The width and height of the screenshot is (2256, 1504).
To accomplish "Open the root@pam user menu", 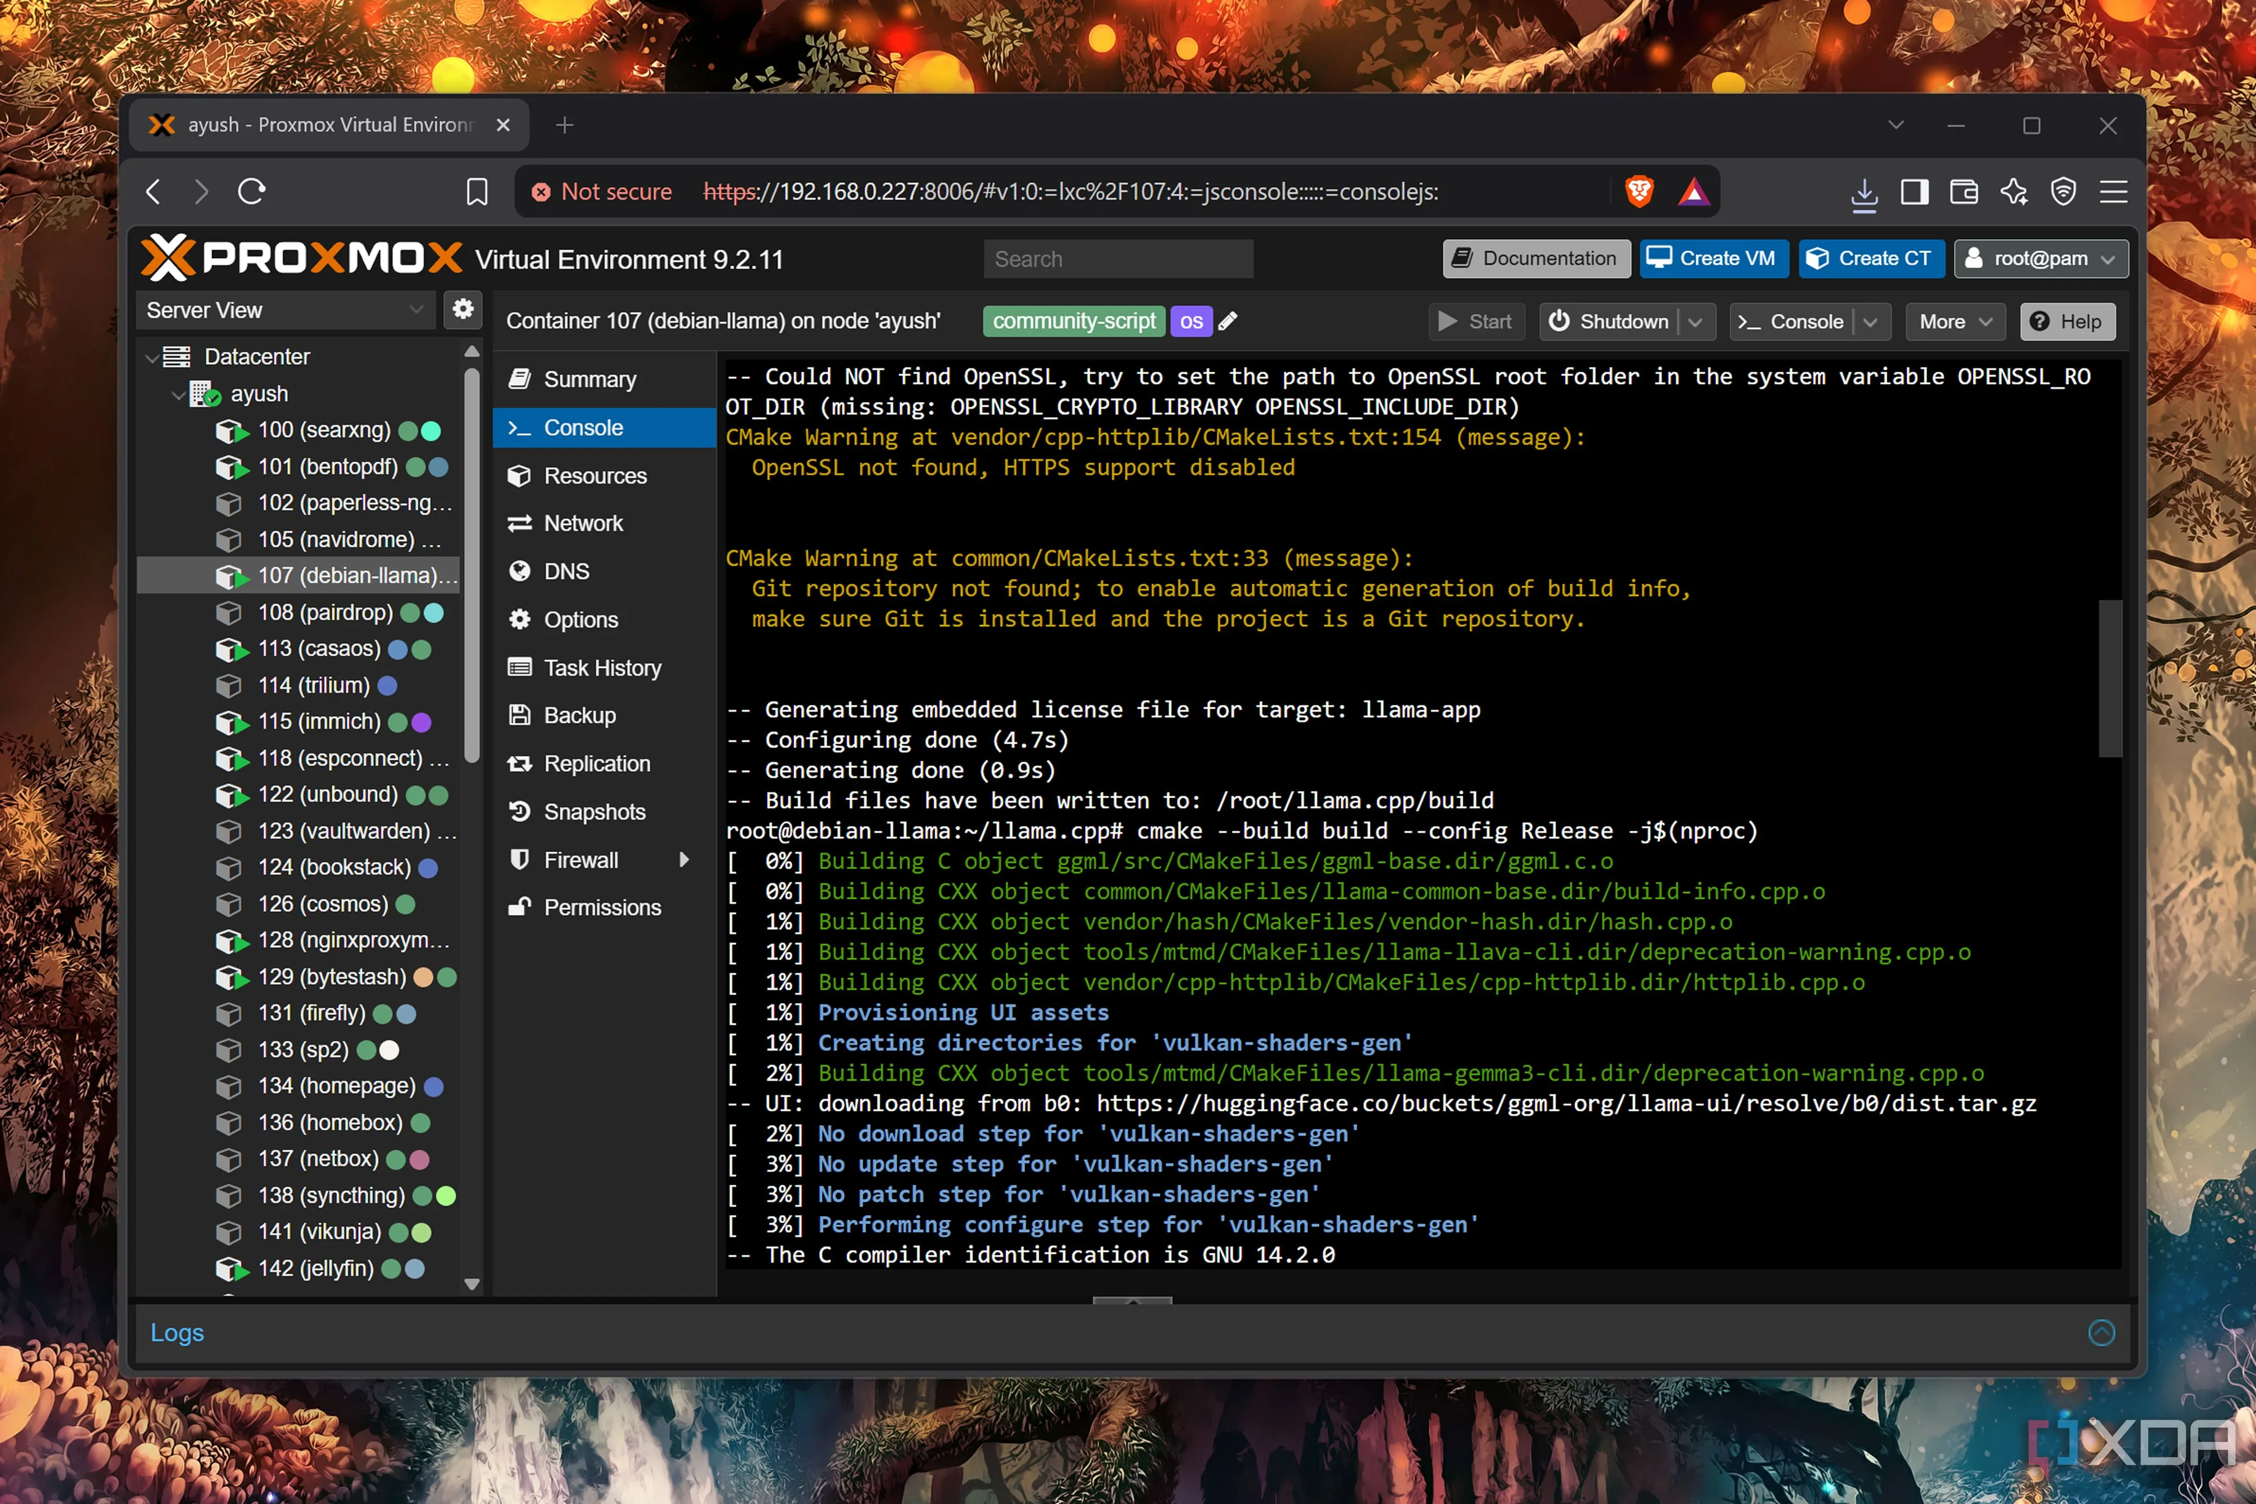I will pyautogui.click(x=2041, y=258).
